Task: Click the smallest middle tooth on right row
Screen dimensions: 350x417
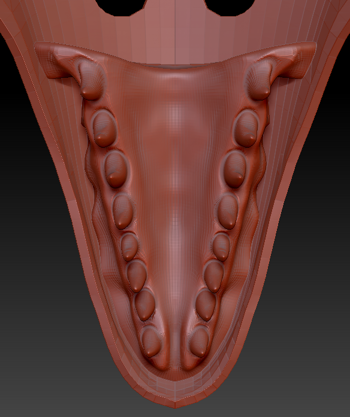Action: click(x=221, y=247)
